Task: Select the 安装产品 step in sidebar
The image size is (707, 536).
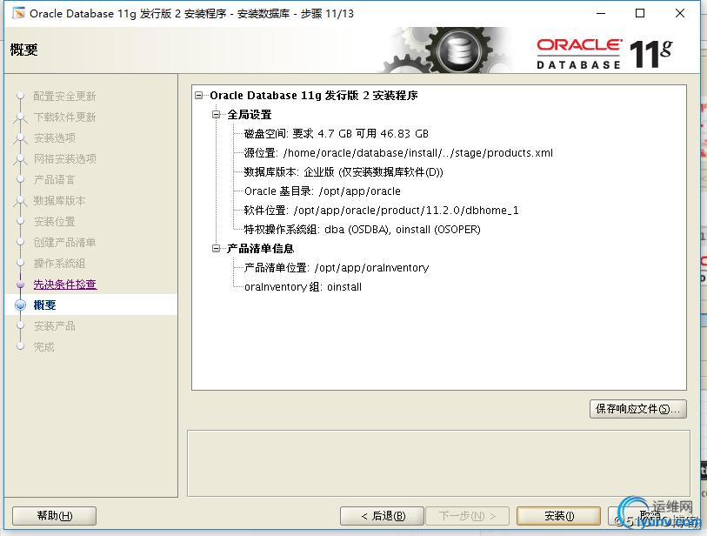Action: (x=55, y=325)
